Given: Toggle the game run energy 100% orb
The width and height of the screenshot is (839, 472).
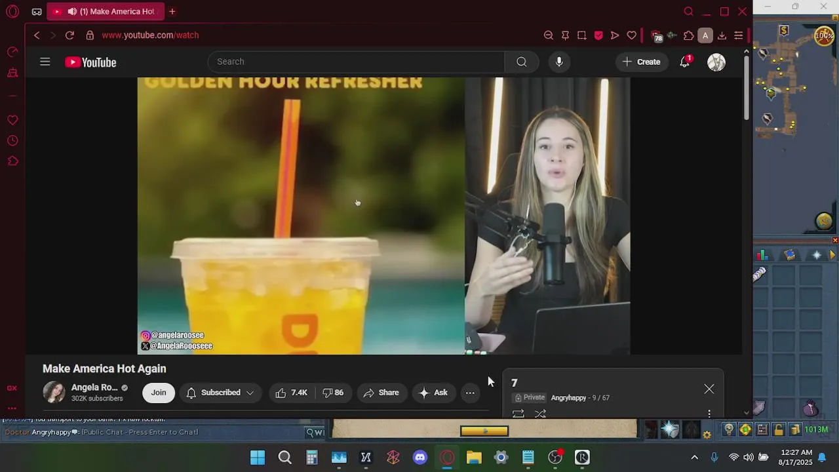Looking at the screenshot, I should (824, 36).
